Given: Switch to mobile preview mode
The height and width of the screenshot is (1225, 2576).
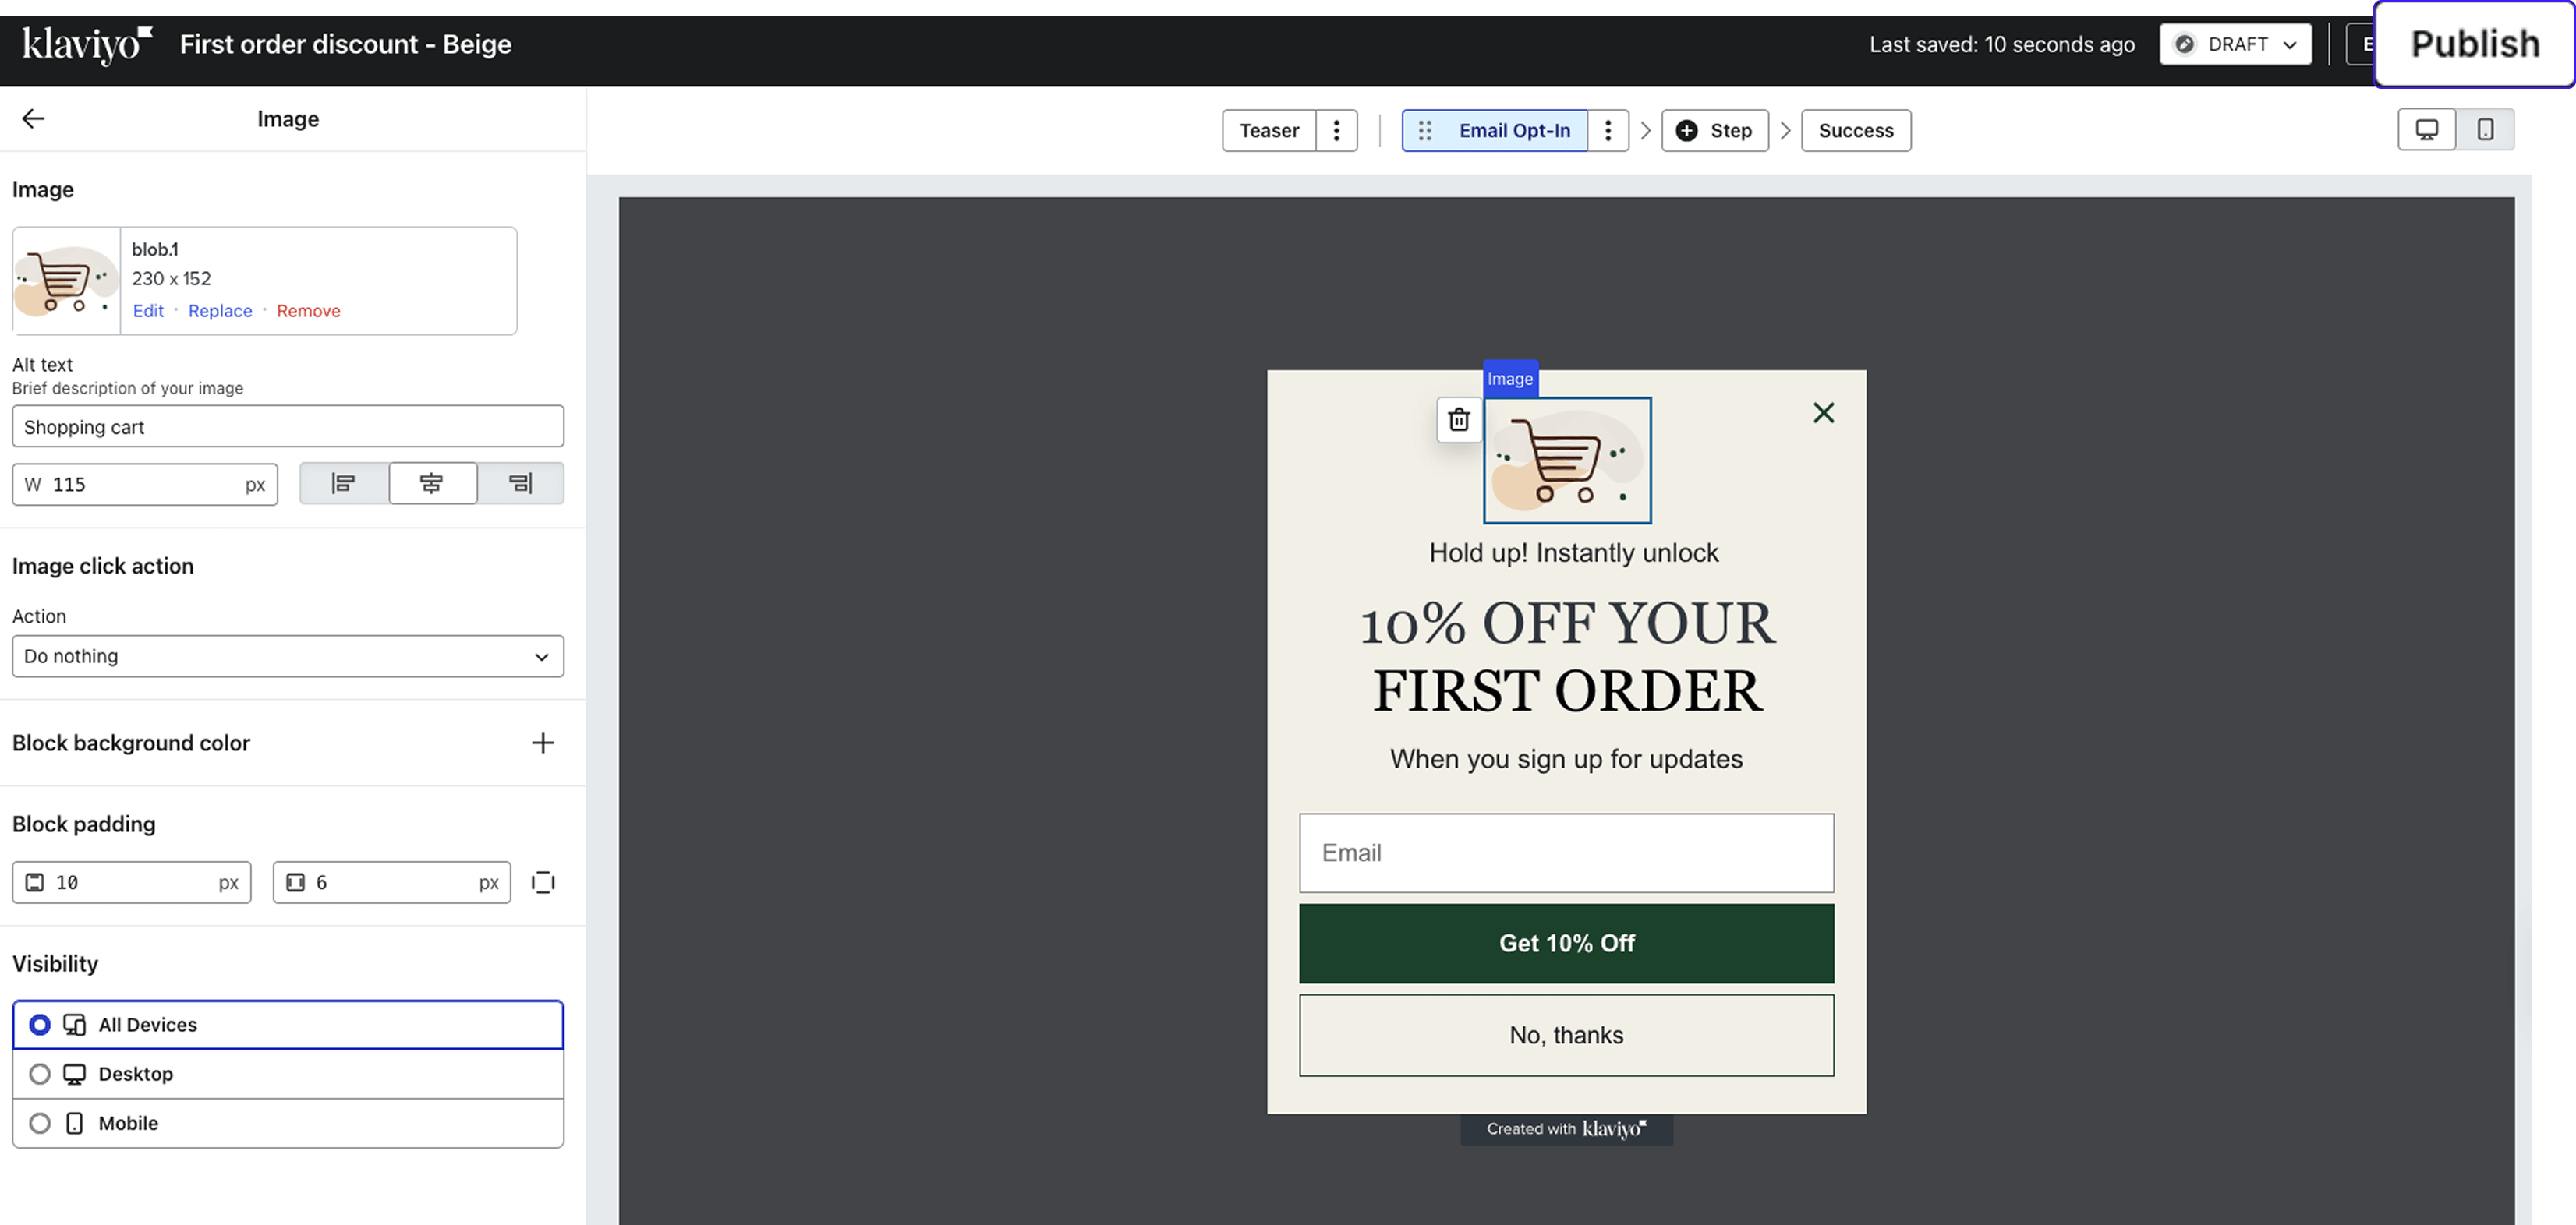Looking at the screenshot, I should click(2486, 129).
